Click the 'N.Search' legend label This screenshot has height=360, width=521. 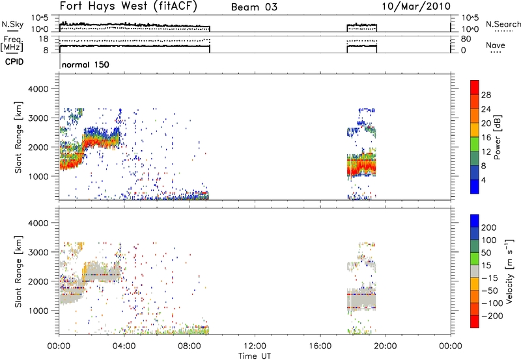tap(503, 24)
